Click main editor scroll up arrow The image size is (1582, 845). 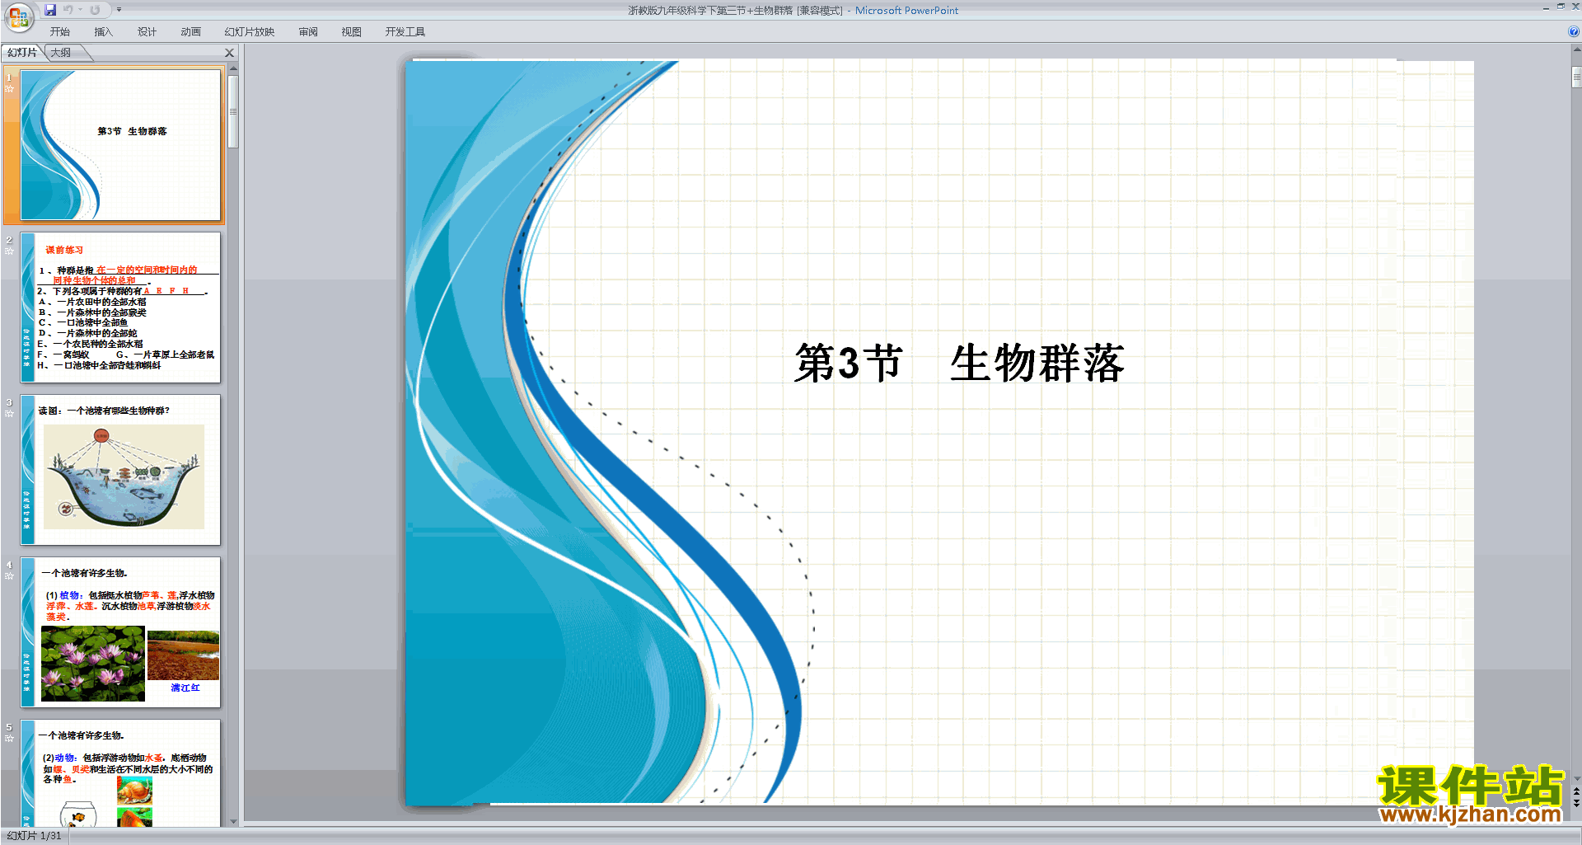1576,50
